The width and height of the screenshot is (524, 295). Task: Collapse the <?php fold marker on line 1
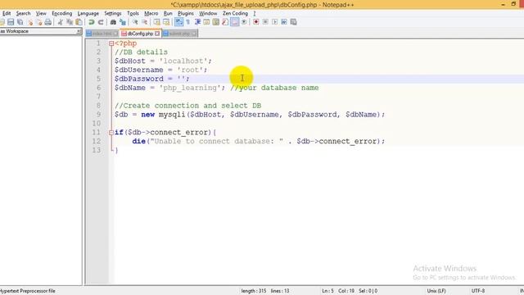111,43
